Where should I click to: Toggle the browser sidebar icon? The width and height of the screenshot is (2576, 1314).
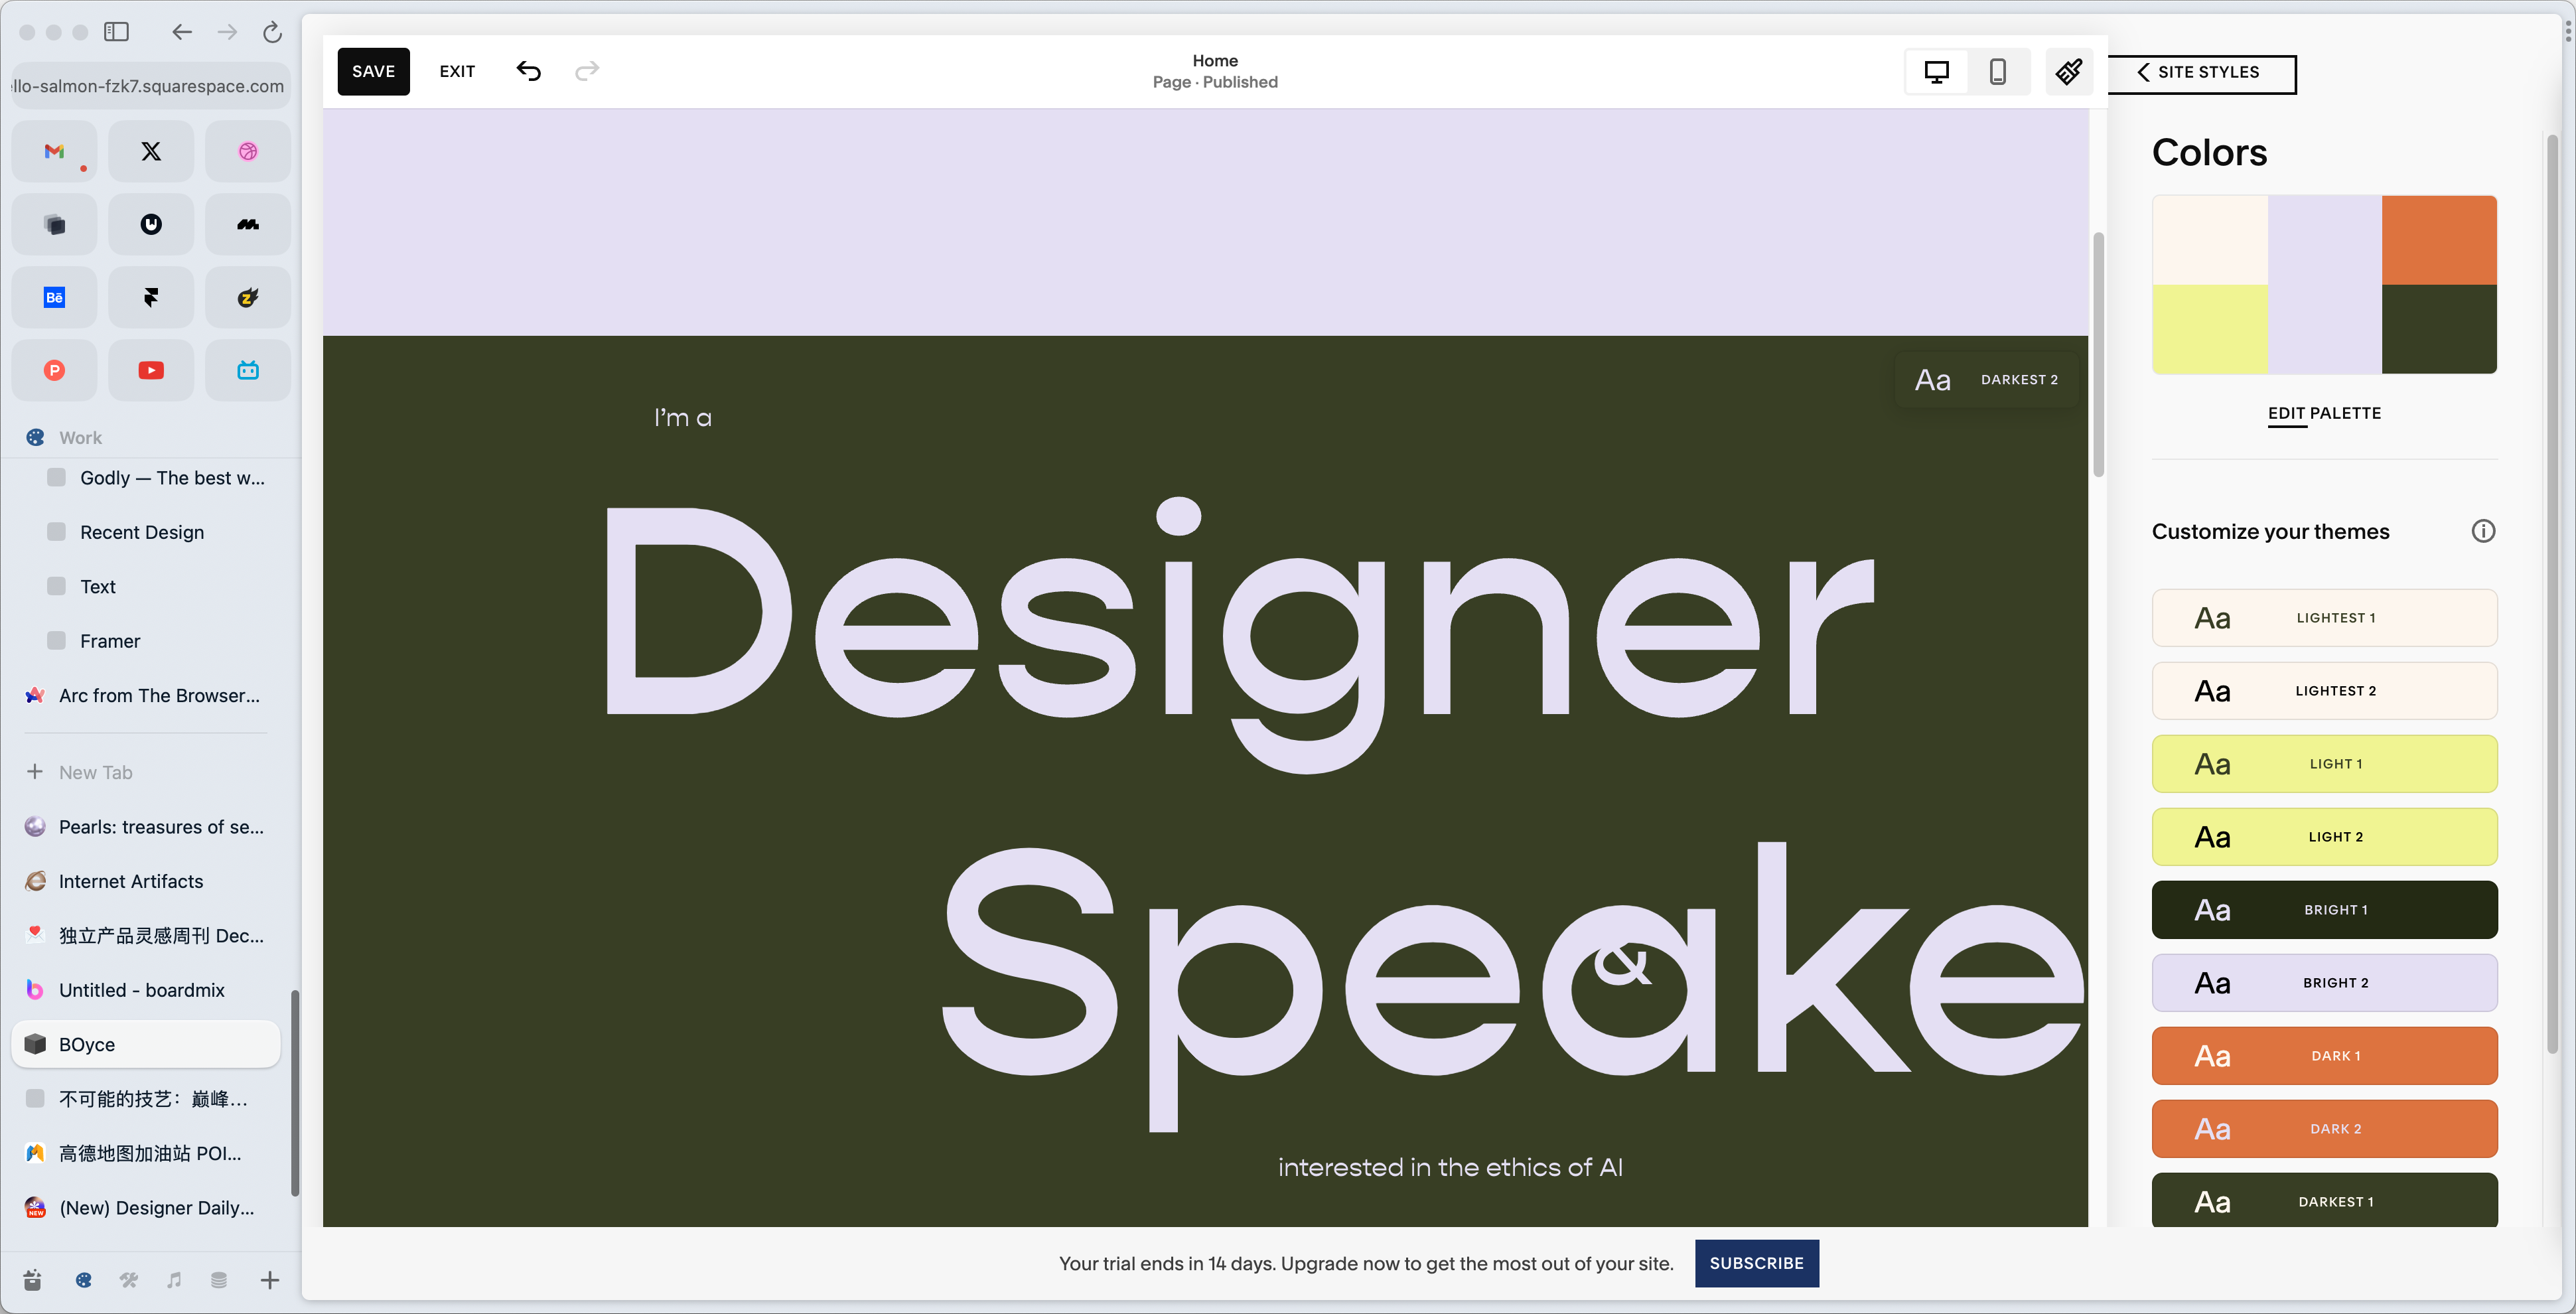pos(116,32)
